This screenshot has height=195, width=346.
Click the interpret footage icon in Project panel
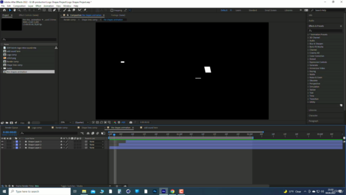(2, 123)
